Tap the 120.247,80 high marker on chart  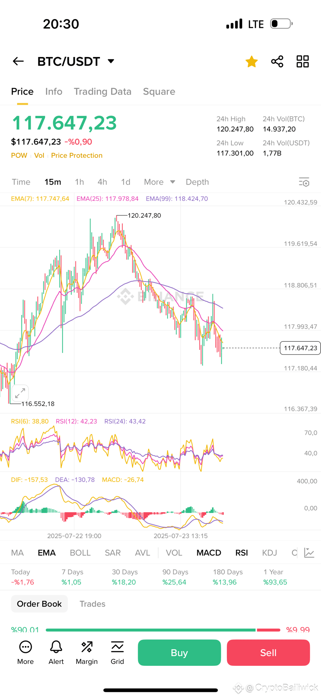pos(144,215)
